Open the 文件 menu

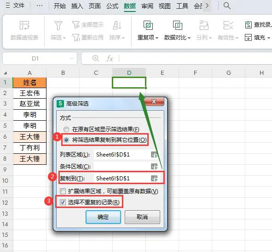pos(19,6)
